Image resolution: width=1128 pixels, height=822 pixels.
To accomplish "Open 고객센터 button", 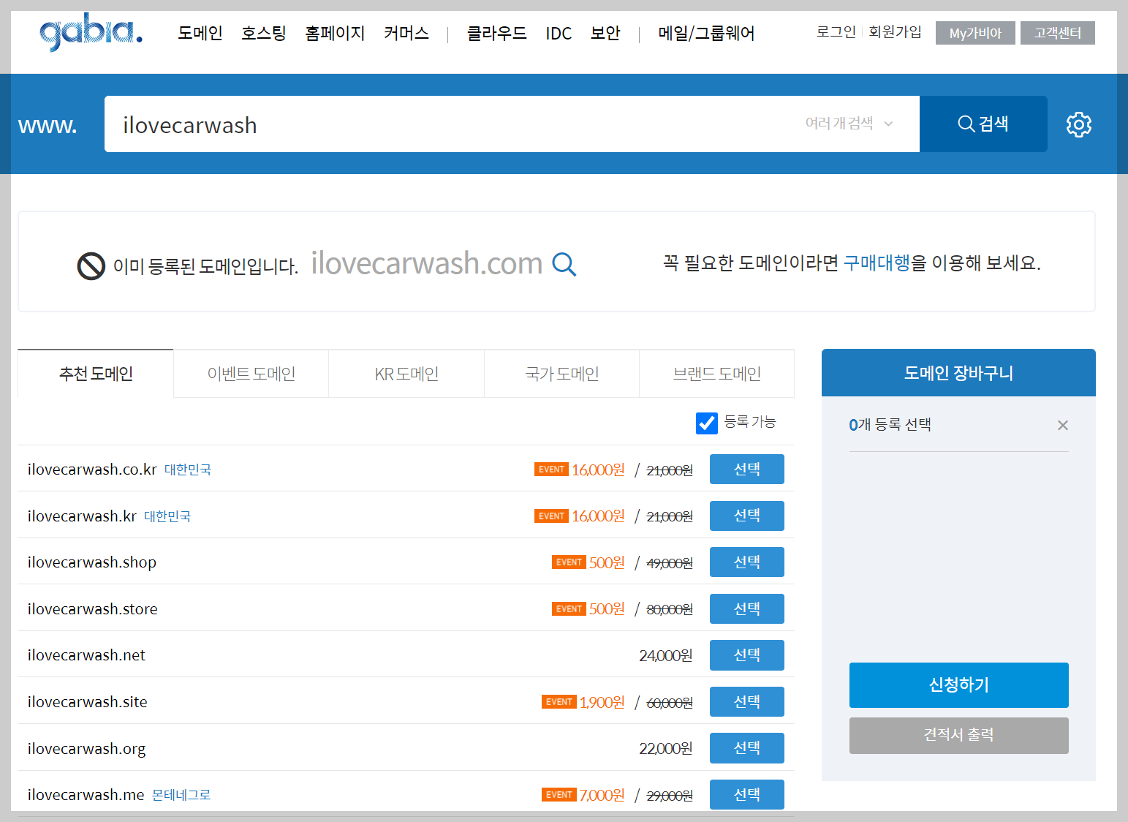I will coord(1057,33).
